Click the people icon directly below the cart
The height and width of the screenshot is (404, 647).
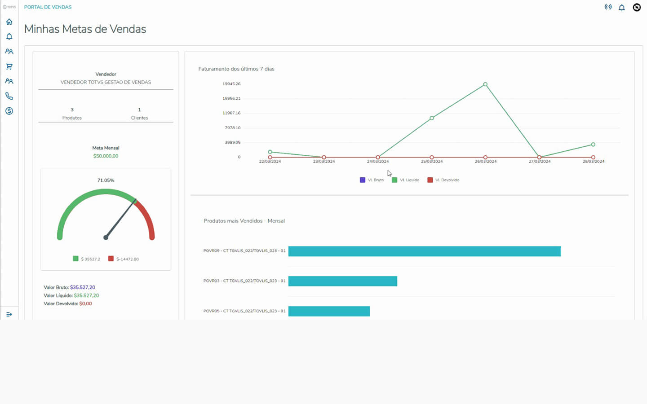[9, 81]
